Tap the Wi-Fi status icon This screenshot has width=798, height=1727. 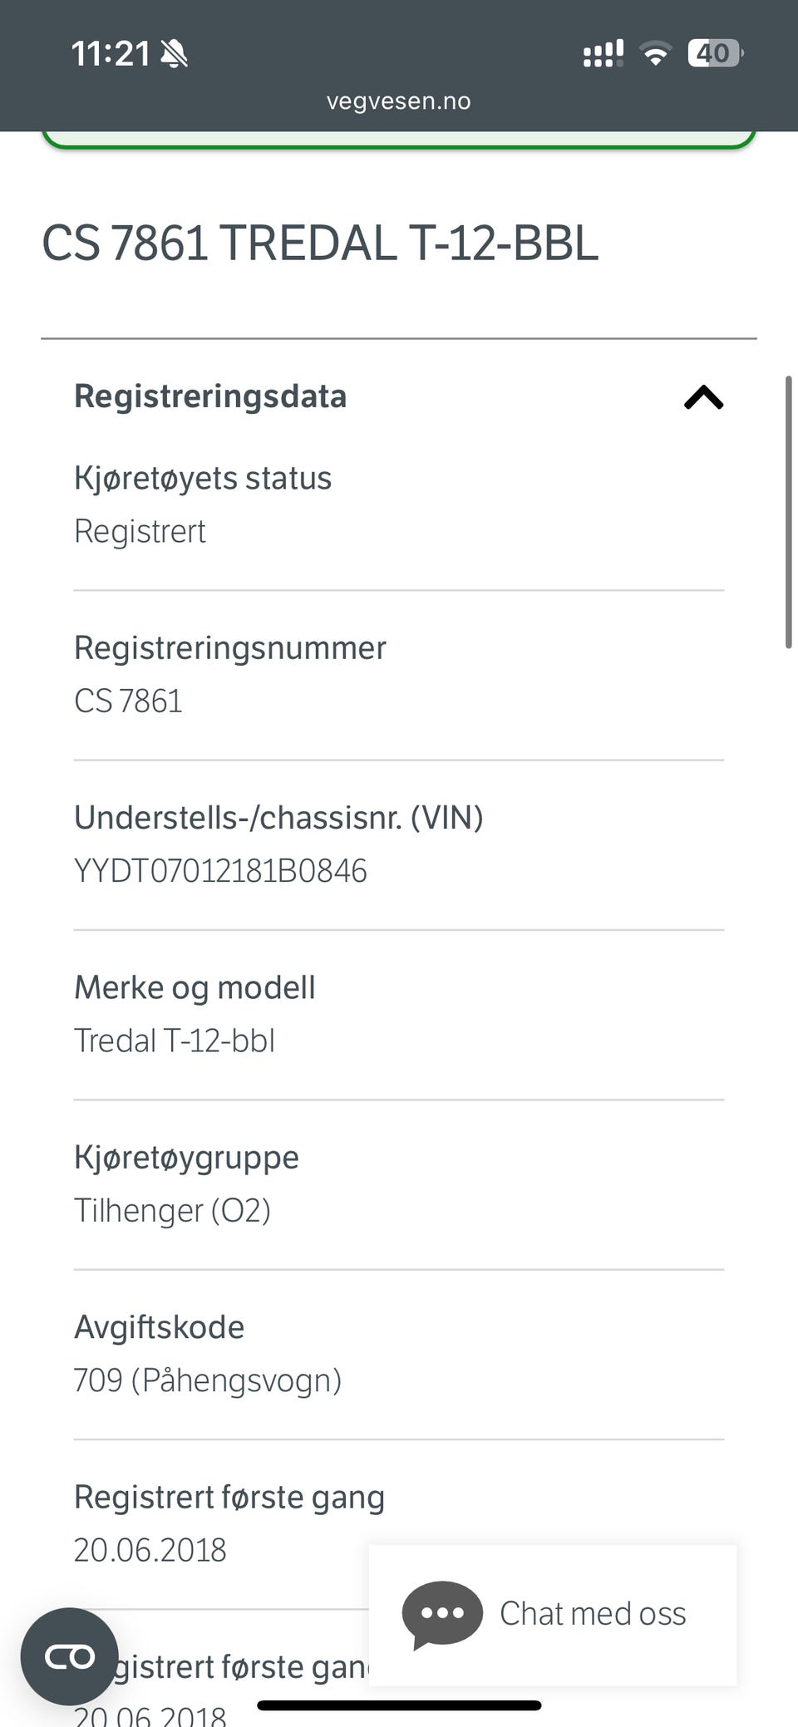[x=655, y=55]
